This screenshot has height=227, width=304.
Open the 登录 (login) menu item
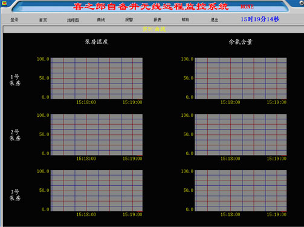[15, 20]
